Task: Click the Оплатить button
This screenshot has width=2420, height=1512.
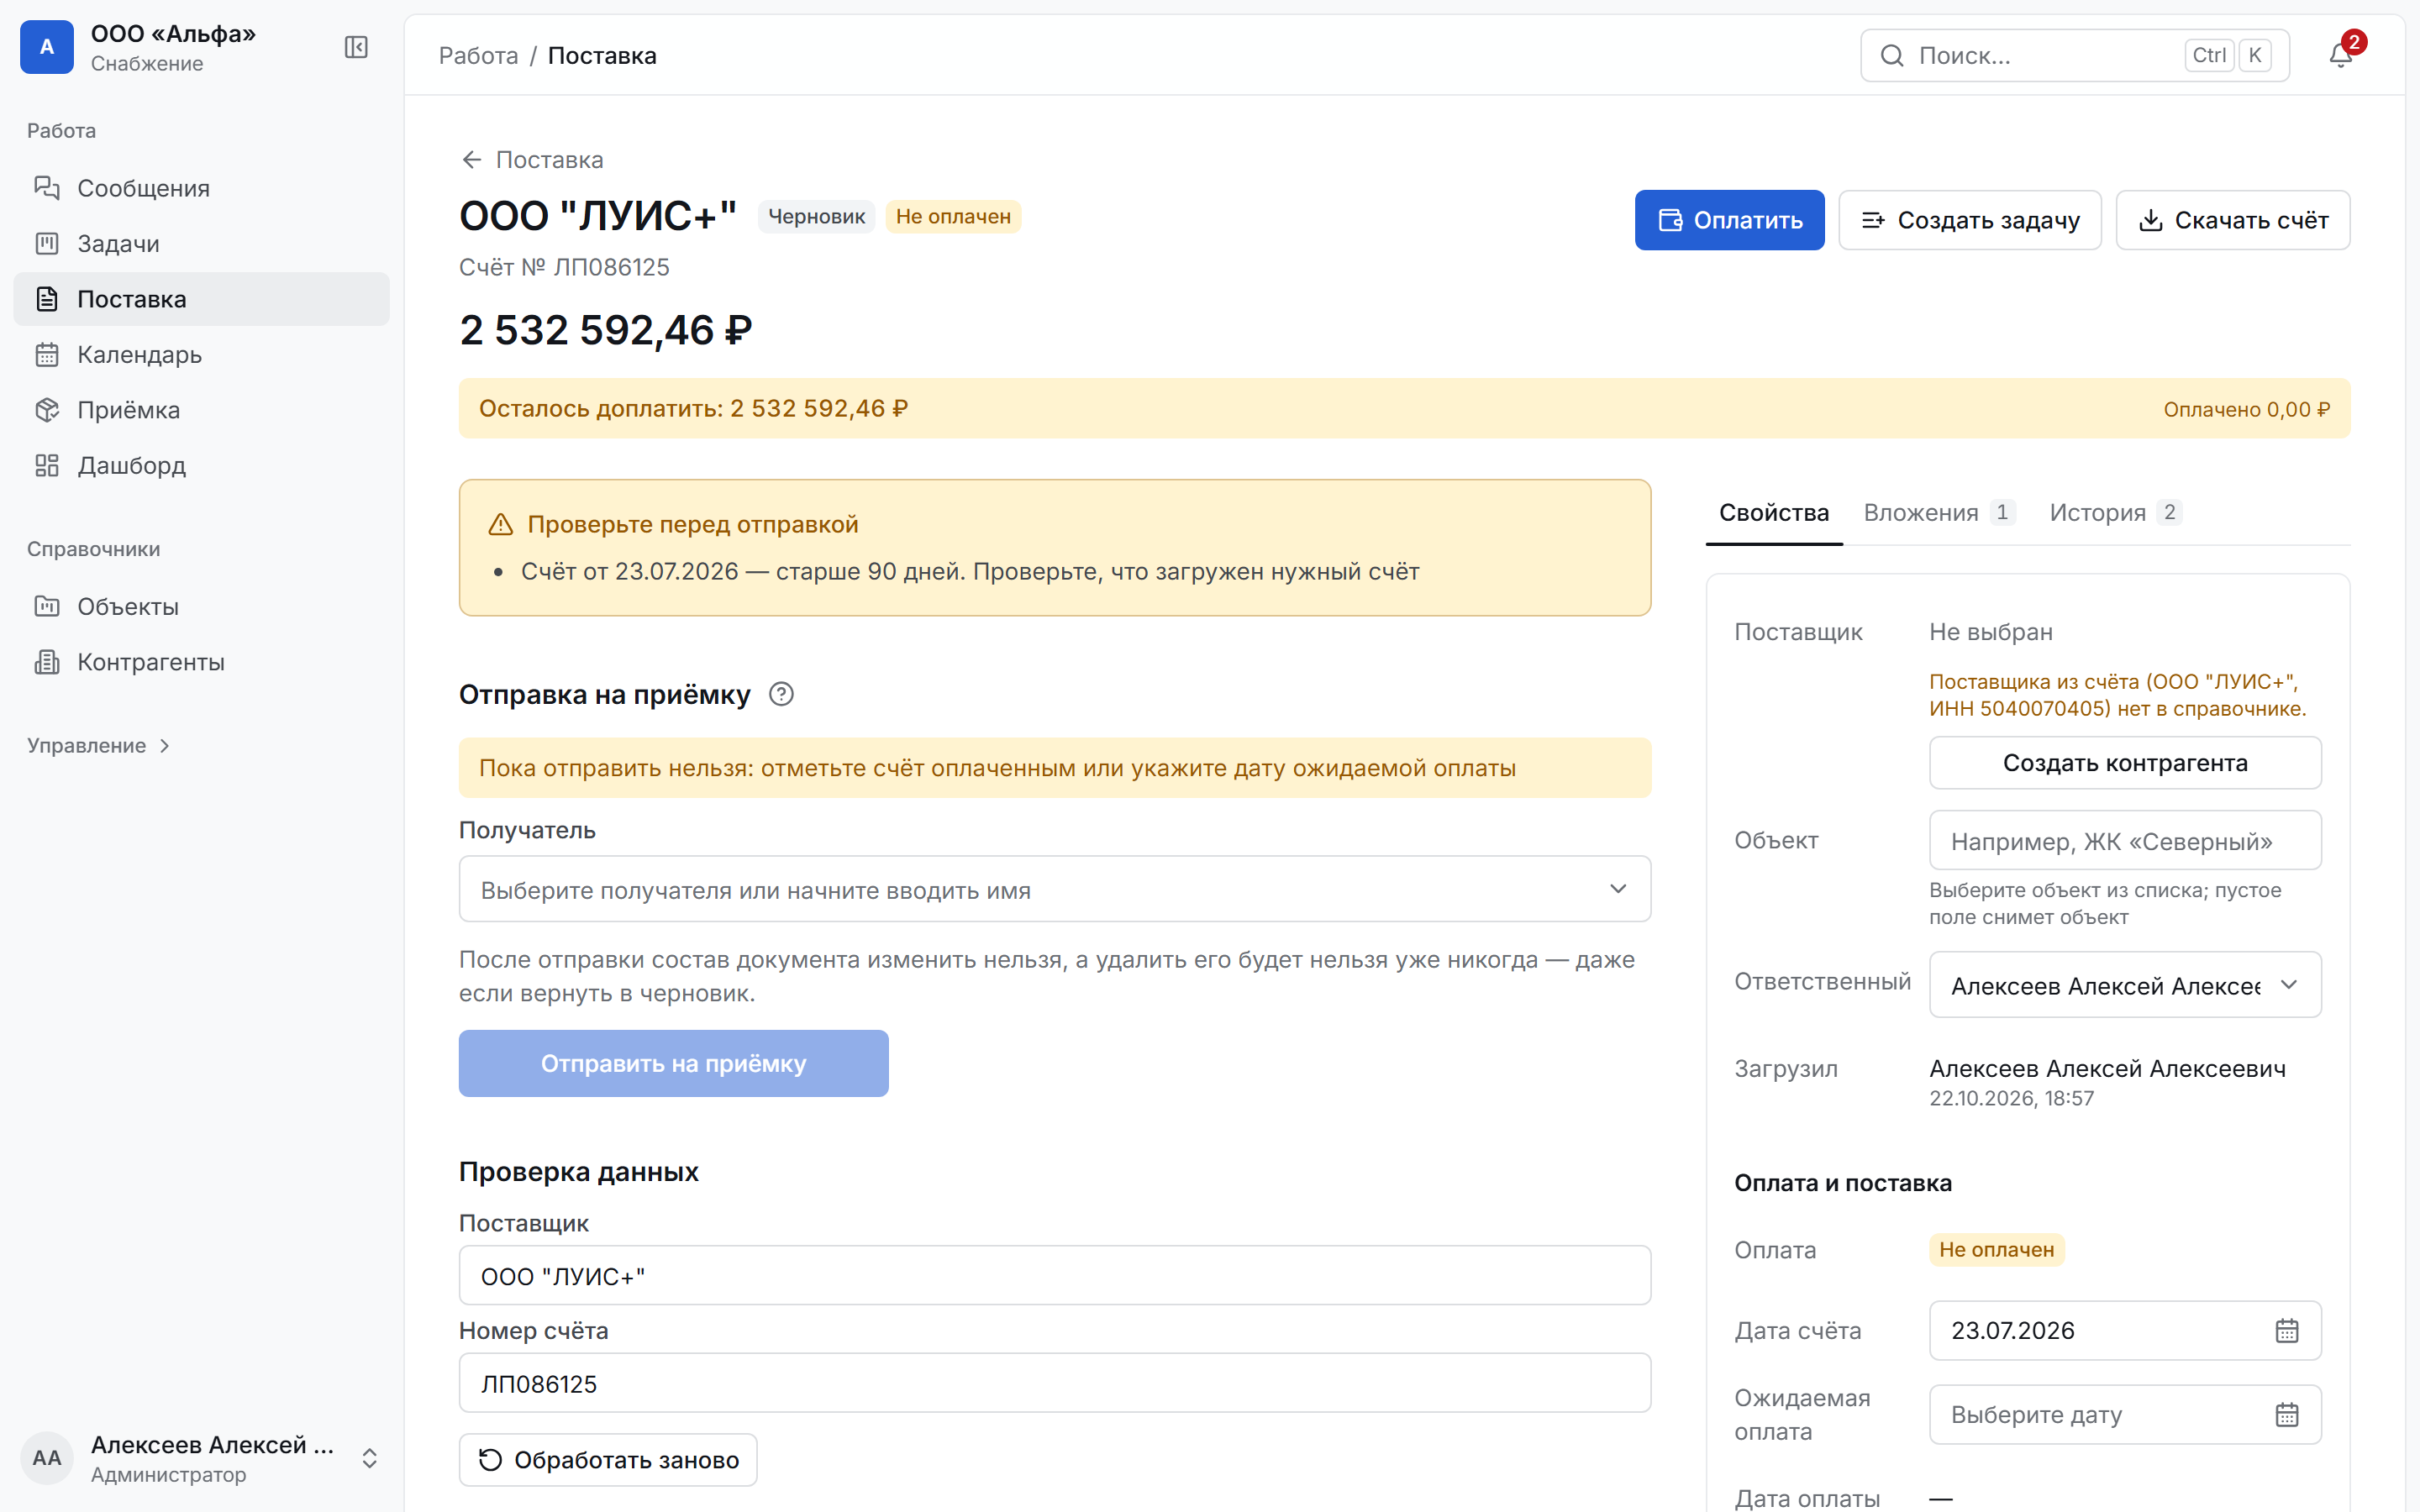Action: (1729, 220)
